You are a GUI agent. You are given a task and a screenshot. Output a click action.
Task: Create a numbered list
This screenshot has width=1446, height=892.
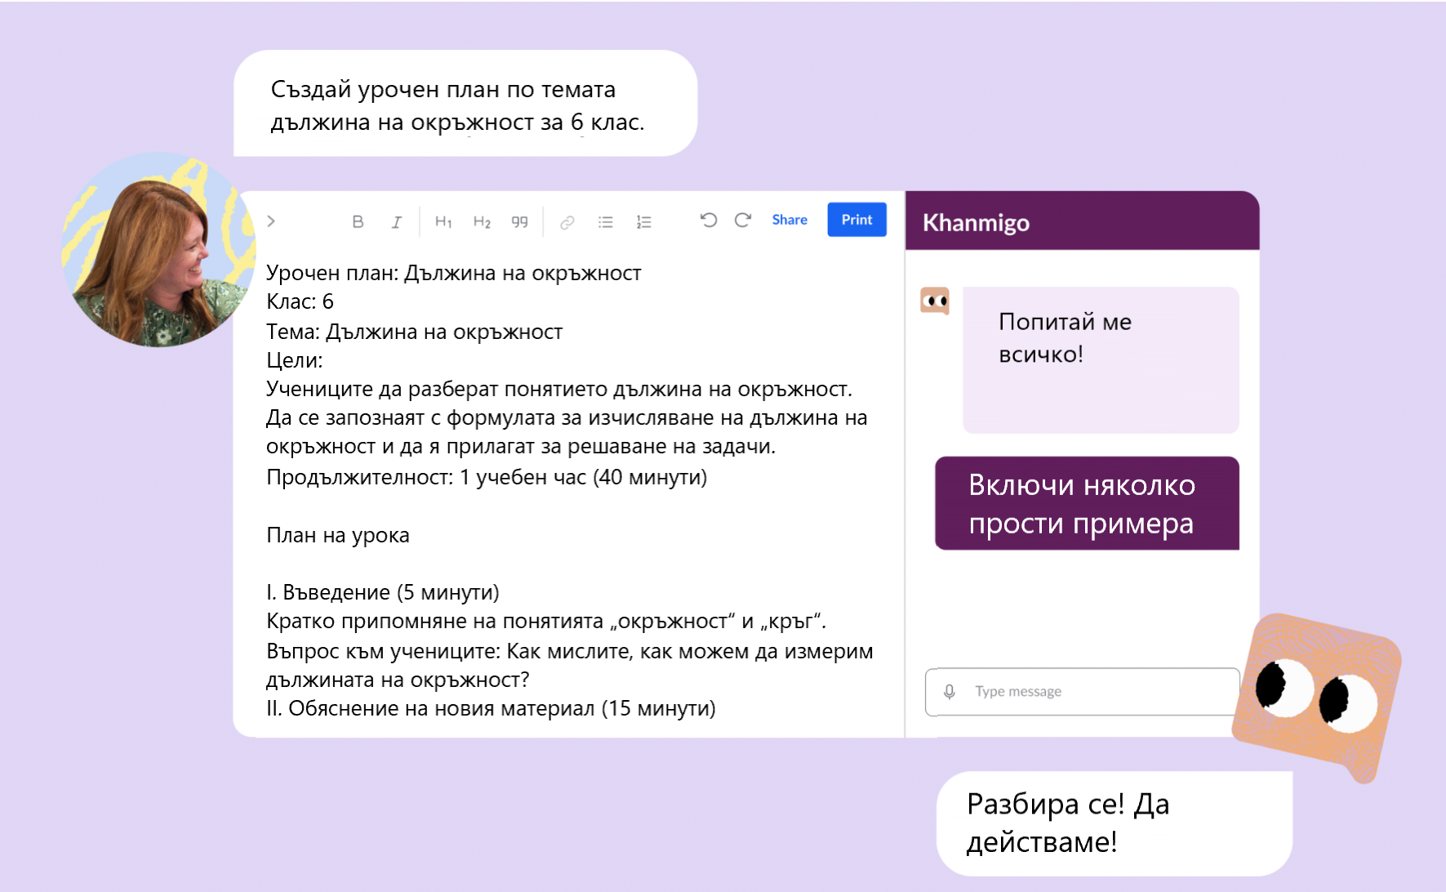point(644,221)
